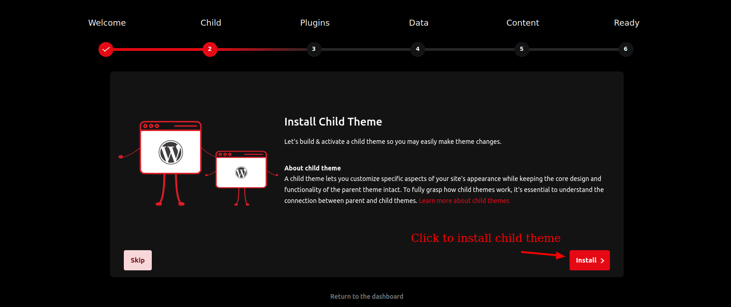Click the large parent theme WordPress logo
Screen dimensions: 731x307
click(x=171, y=152)
